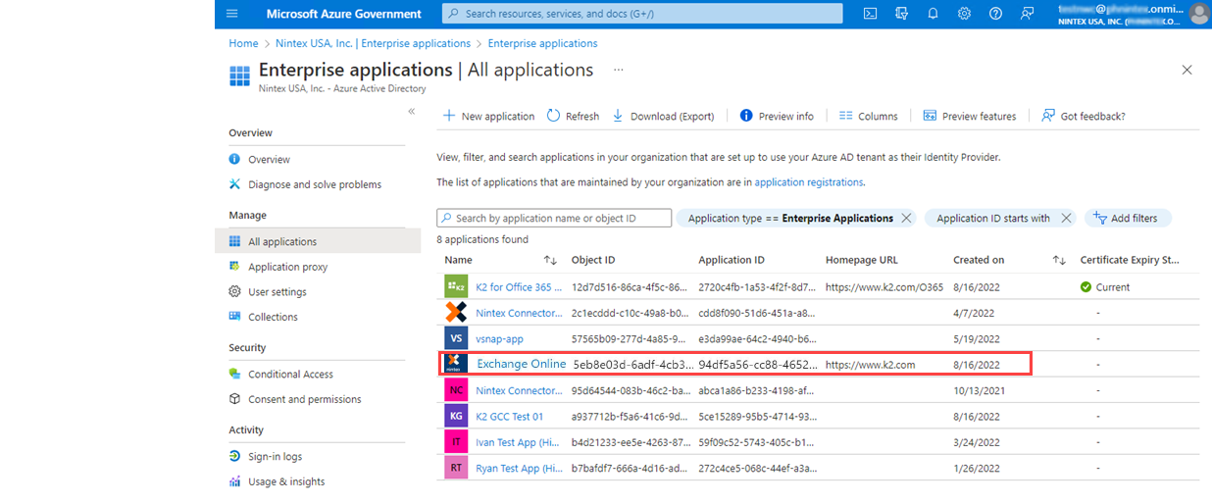Click the New application button

pyautogui.click(x=488, y=116)
